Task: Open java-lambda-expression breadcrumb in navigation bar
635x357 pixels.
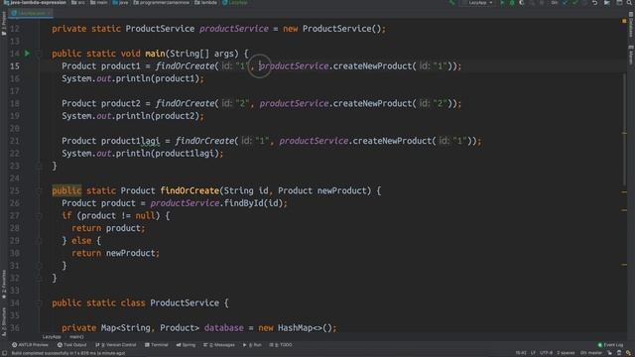Action: [35, 2]
